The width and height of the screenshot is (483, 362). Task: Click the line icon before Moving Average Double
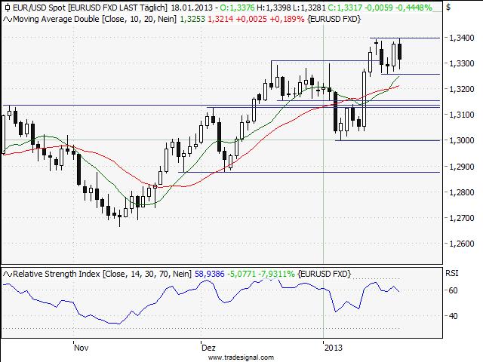click(7, 18)
